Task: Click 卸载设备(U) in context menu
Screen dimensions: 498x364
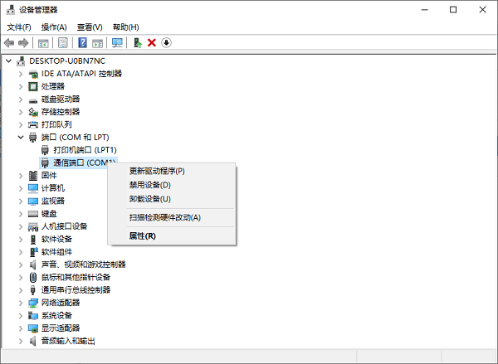Action: coord(150,199)
